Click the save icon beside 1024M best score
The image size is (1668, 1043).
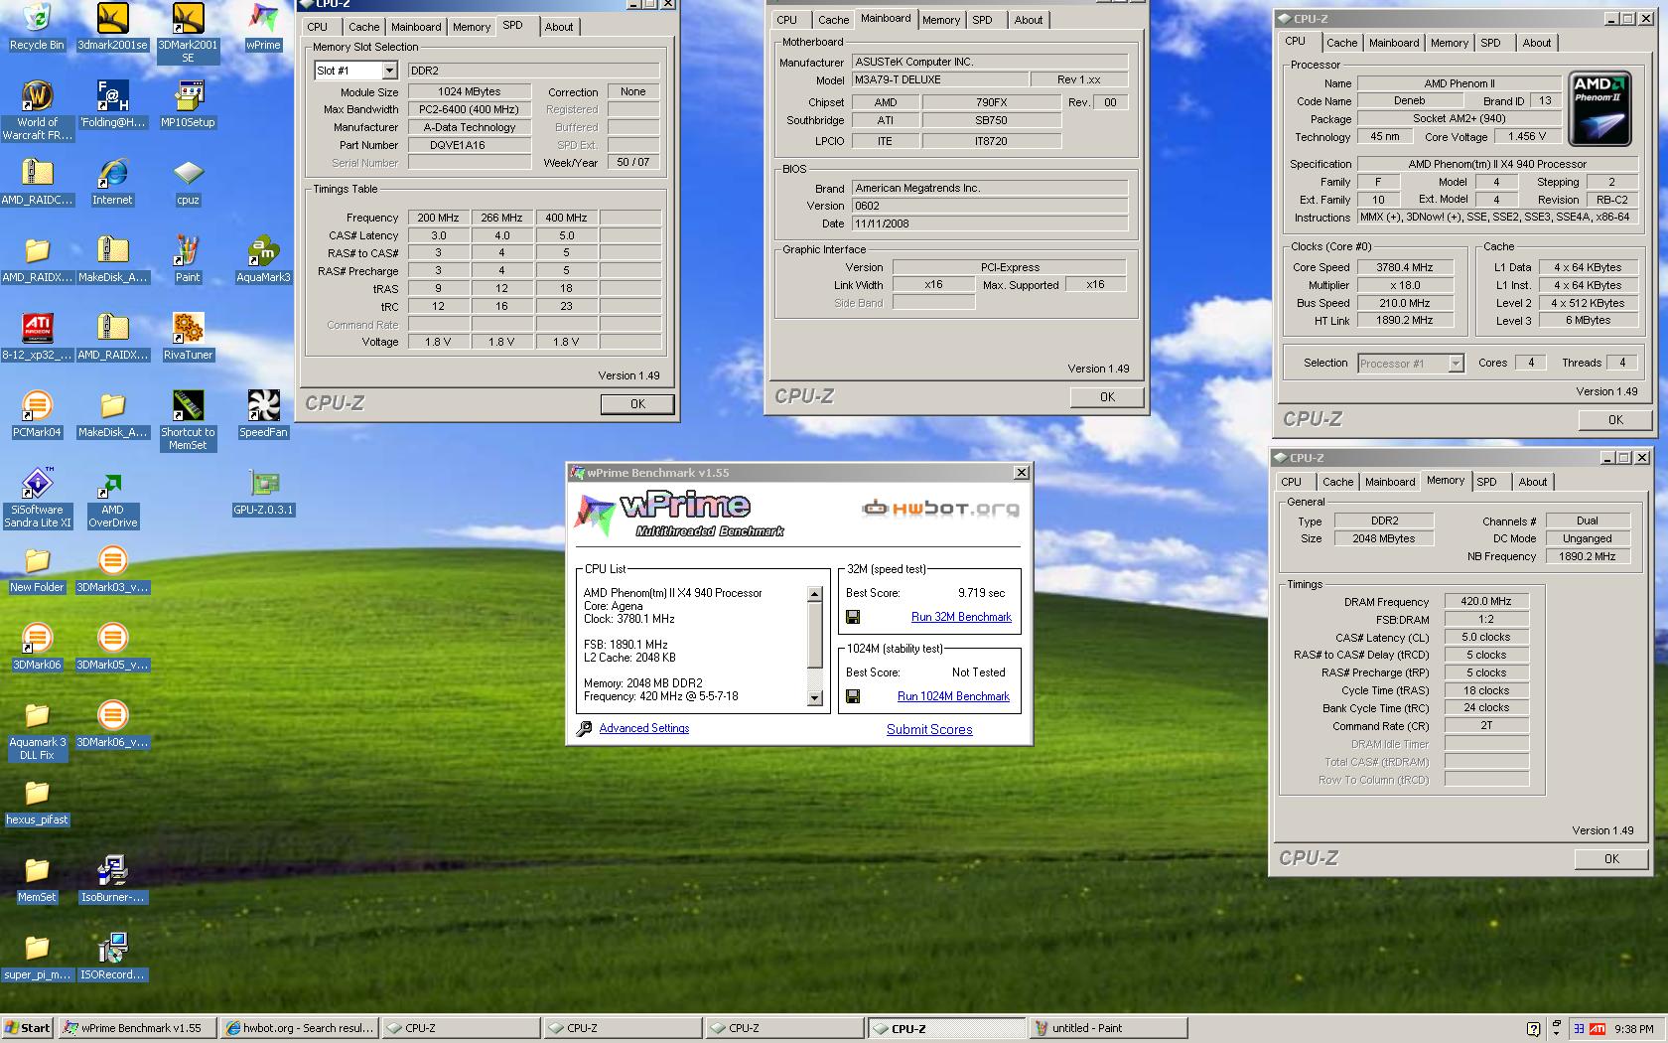point(853,696)
